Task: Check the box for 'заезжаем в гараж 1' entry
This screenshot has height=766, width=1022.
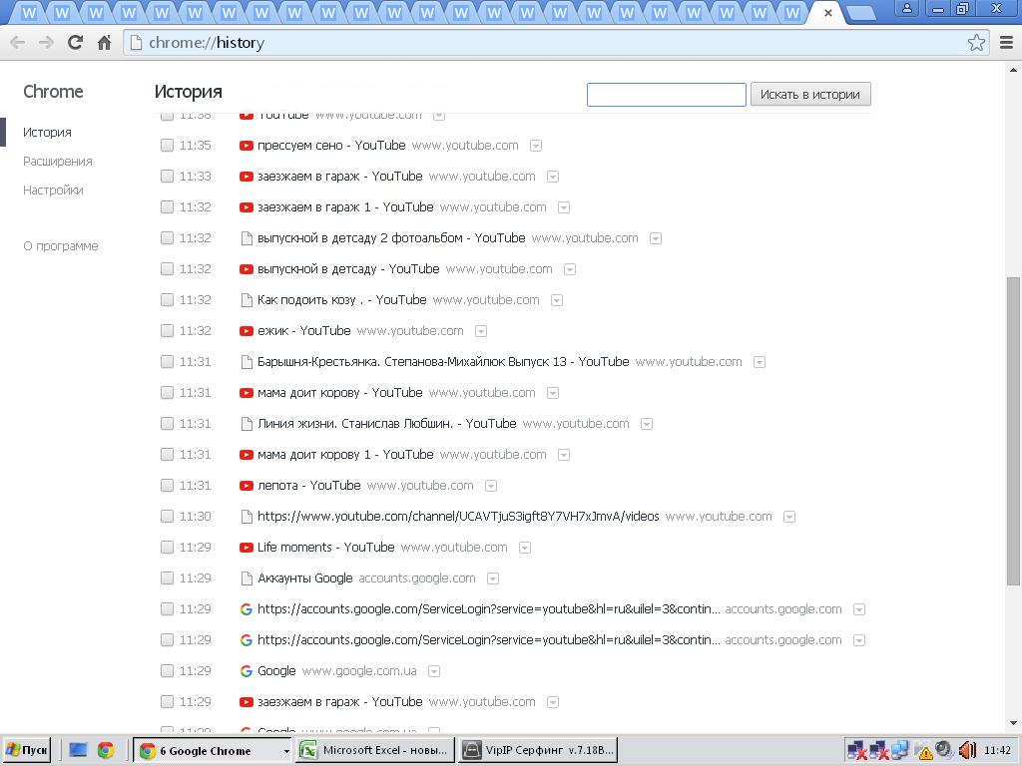Action: (x=167, y=207)
